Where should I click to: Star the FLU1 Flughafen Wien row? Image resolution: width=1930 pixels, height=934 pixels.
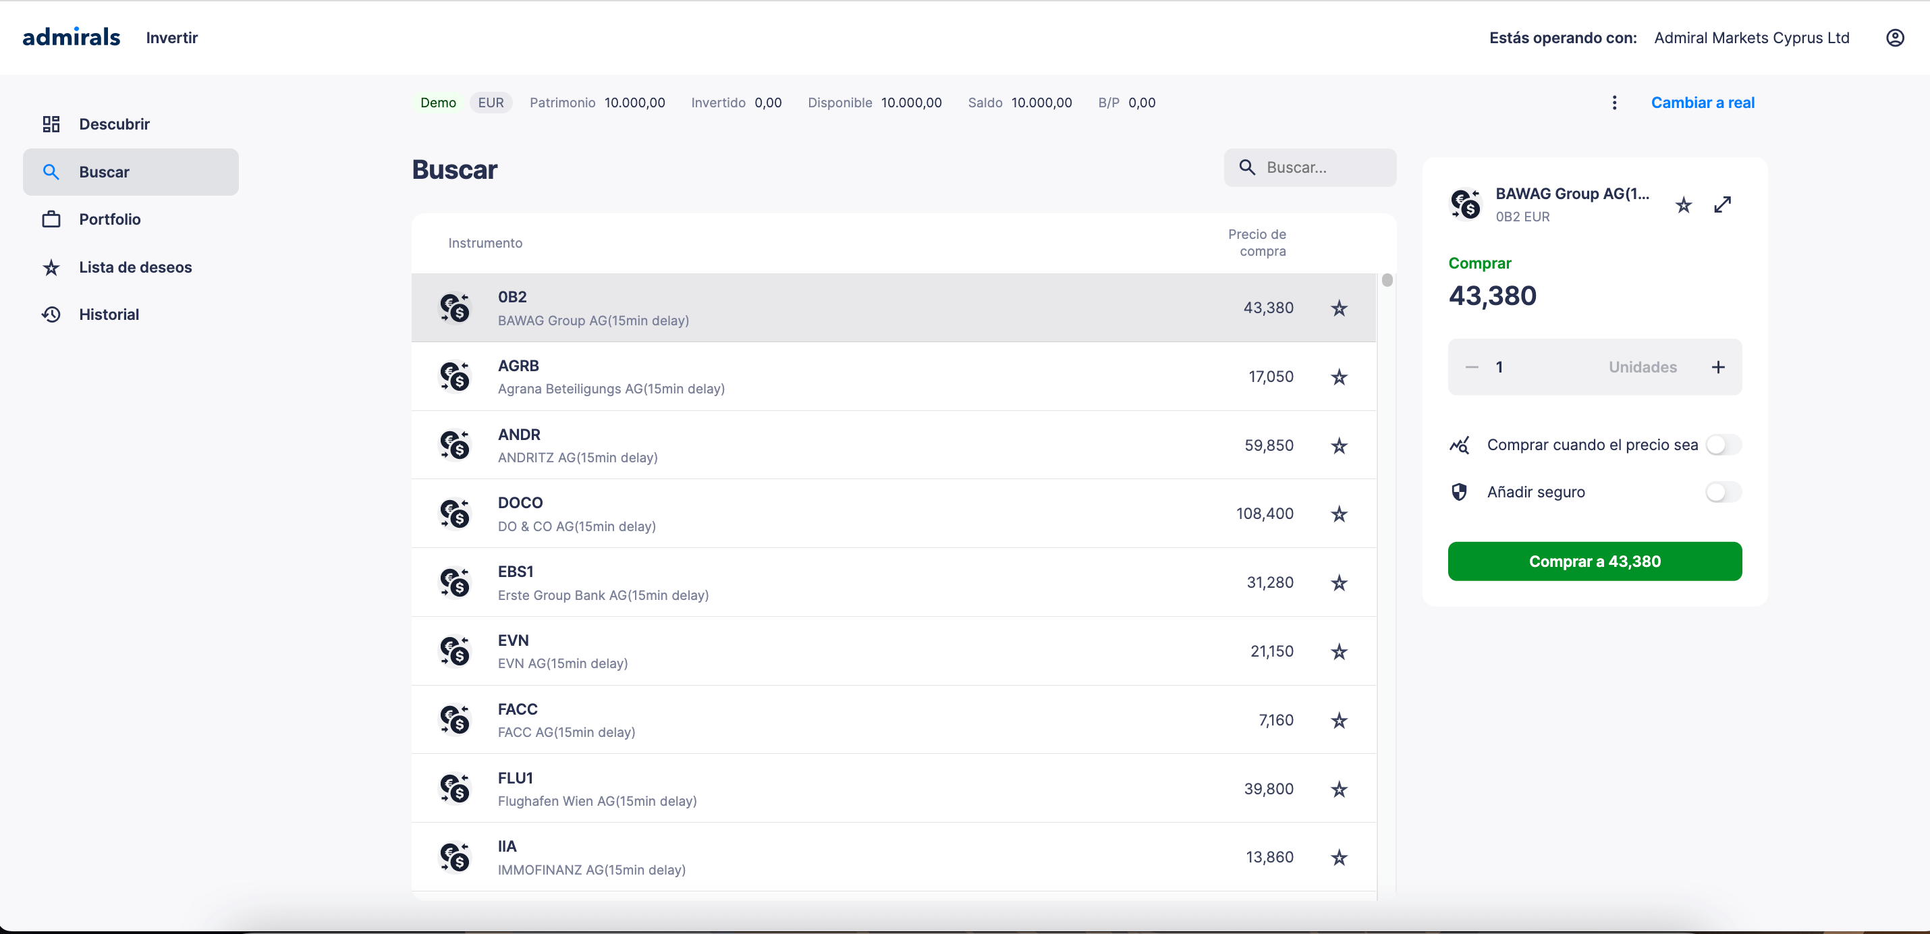[1340, 790]
